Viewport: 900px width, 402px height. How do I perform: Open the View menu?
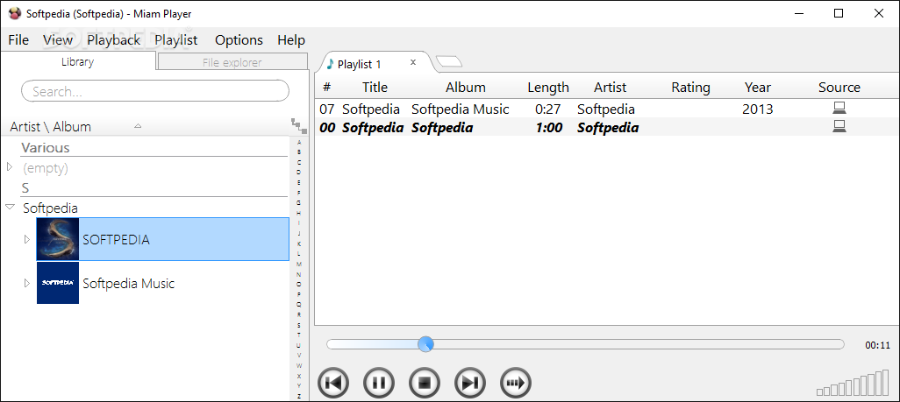coord(58,39)
